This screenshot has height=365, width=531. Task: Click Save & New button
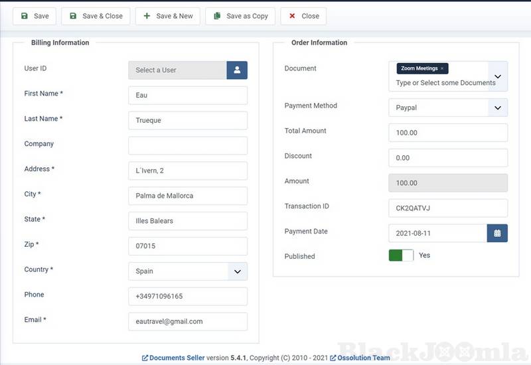(x=167, y=16)
